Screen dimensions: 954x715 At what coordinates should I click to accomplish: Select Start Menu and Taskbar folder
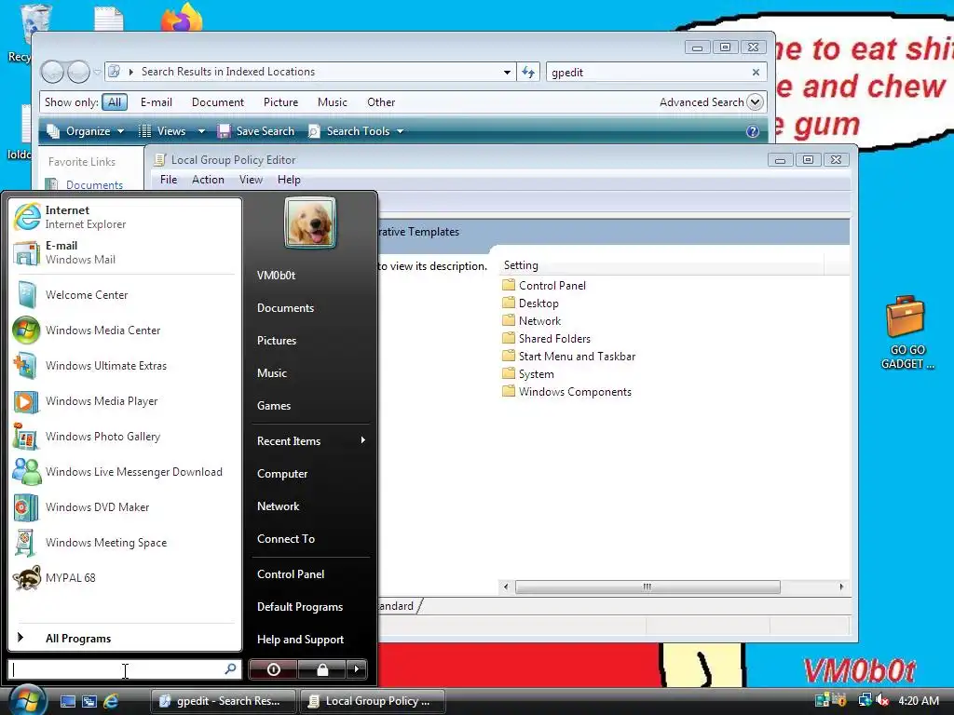pos(569,357)
